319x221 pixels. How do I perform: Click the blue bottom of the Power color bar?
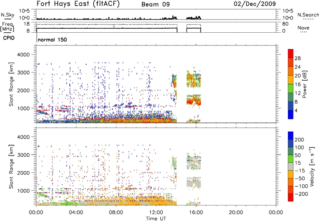[x=291, y=114]
